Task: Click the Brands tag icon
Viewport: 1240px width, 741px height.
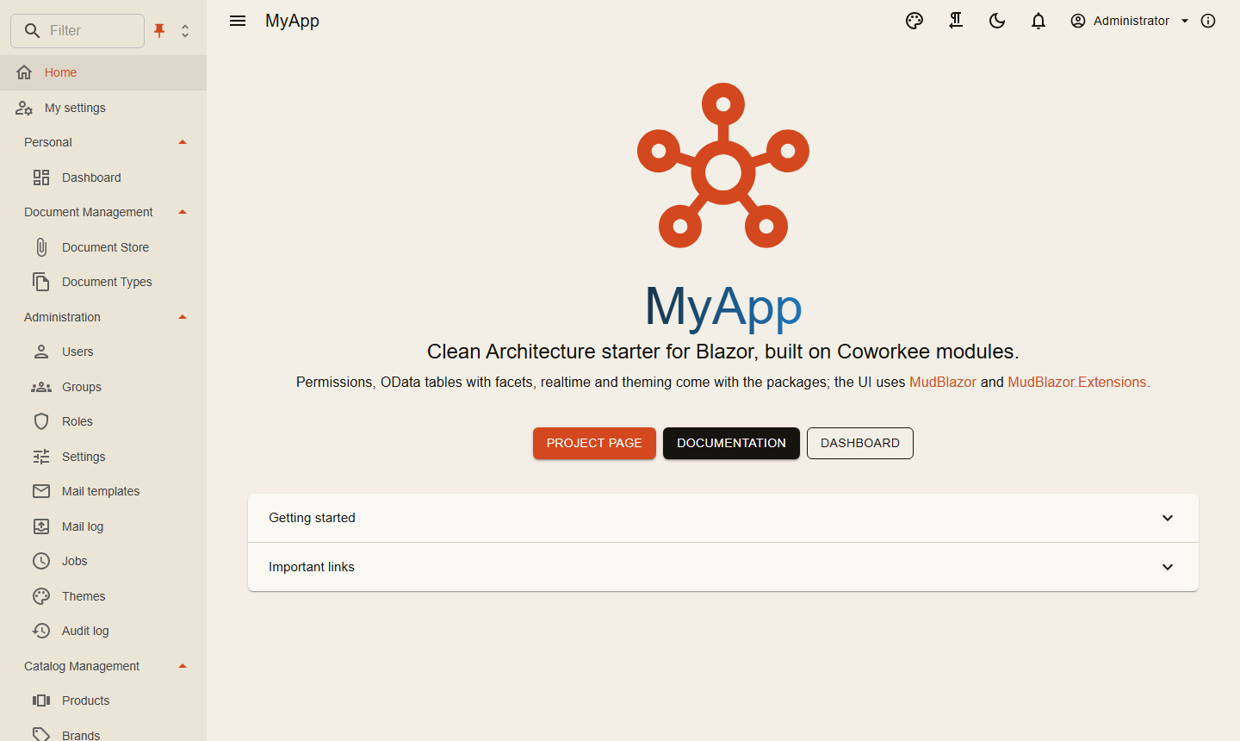Action: coord(41,735)
